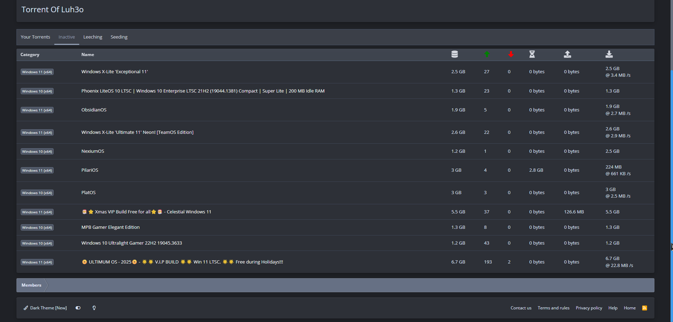Go to Home footer link
Screen dimensions: 673x322
pyautogui.click(x=630, y=308)
